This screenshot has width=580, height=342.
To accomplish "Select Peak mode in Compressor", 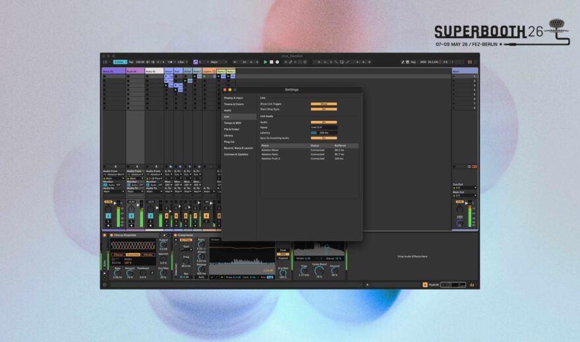I will pyautogui.click(x=283, y=250).
